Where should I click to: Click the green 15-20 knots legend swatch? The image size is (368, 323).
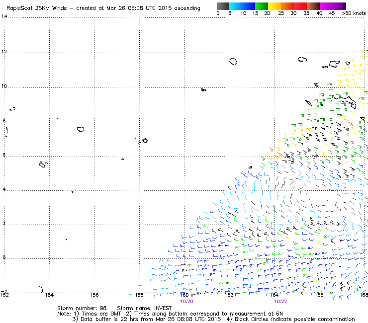click(x=262, y=6)
